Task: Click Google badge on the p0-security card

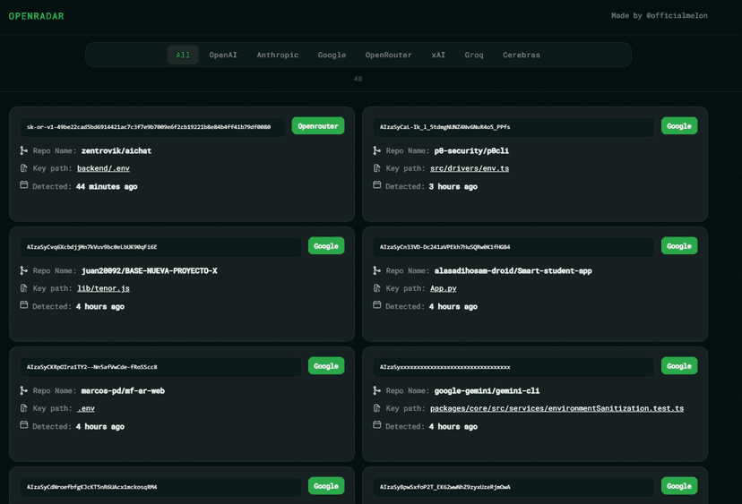Action: (679, 126)
